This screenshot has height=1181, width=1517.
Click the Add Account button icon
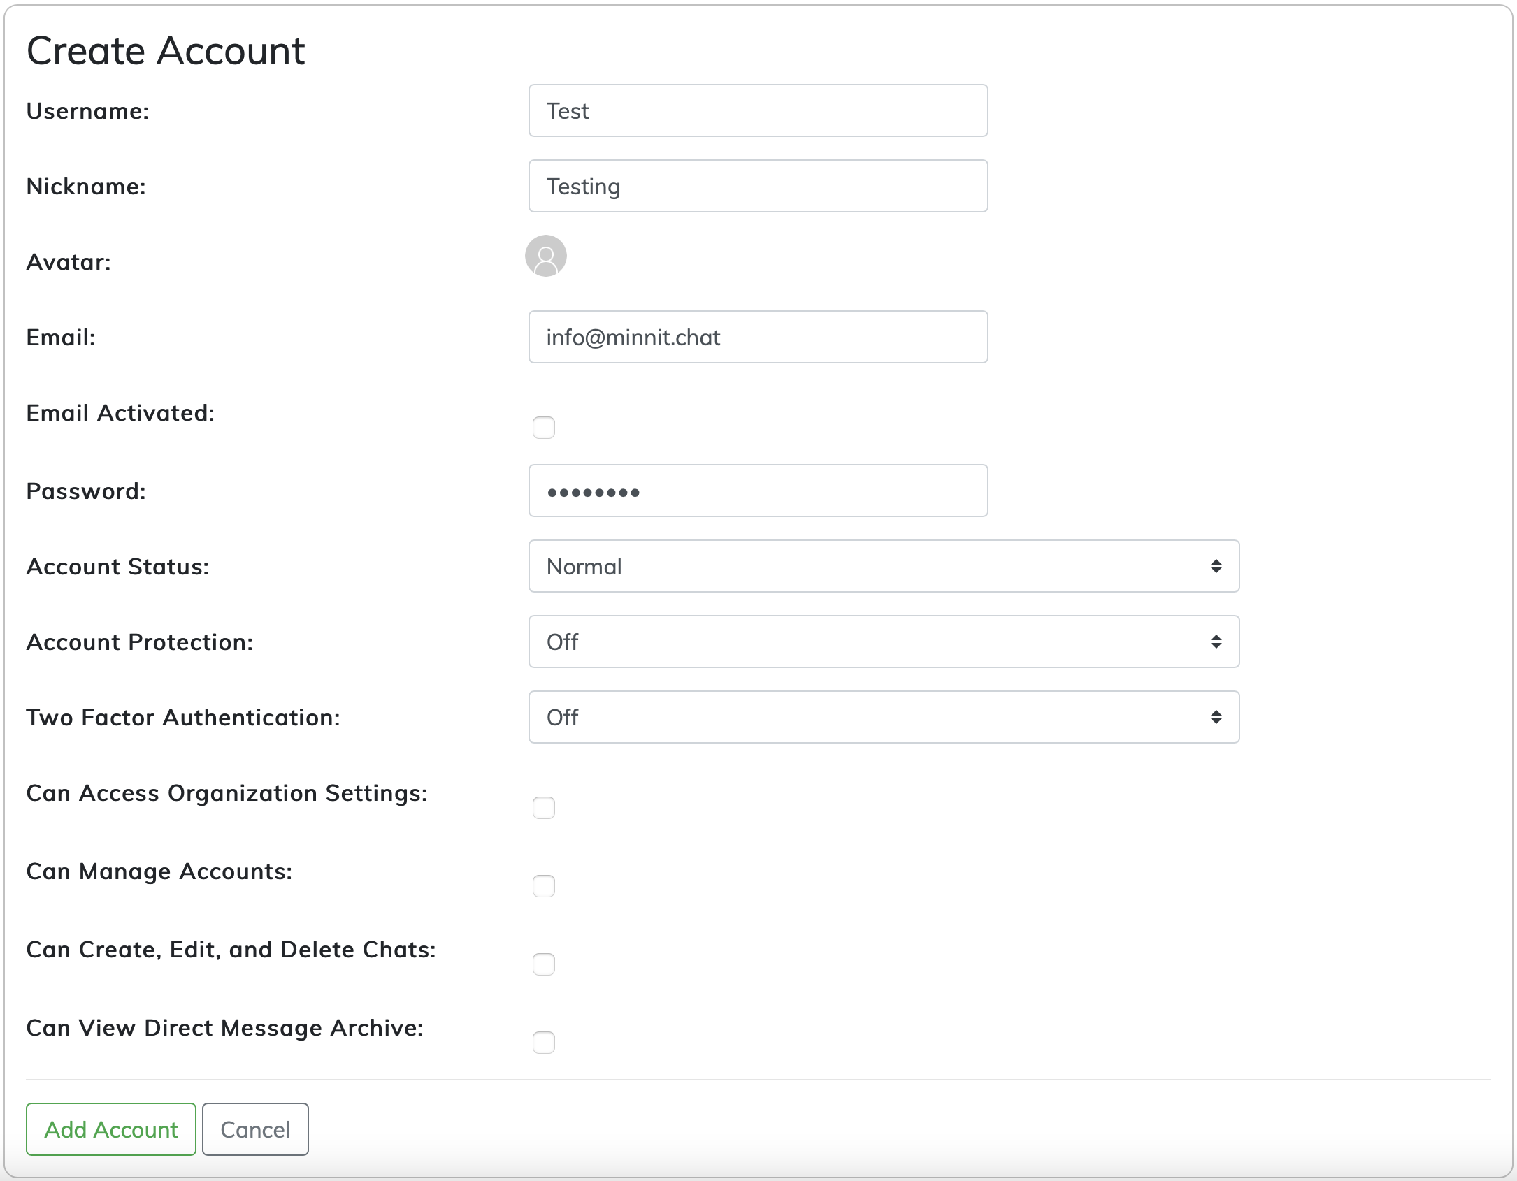110,1129
